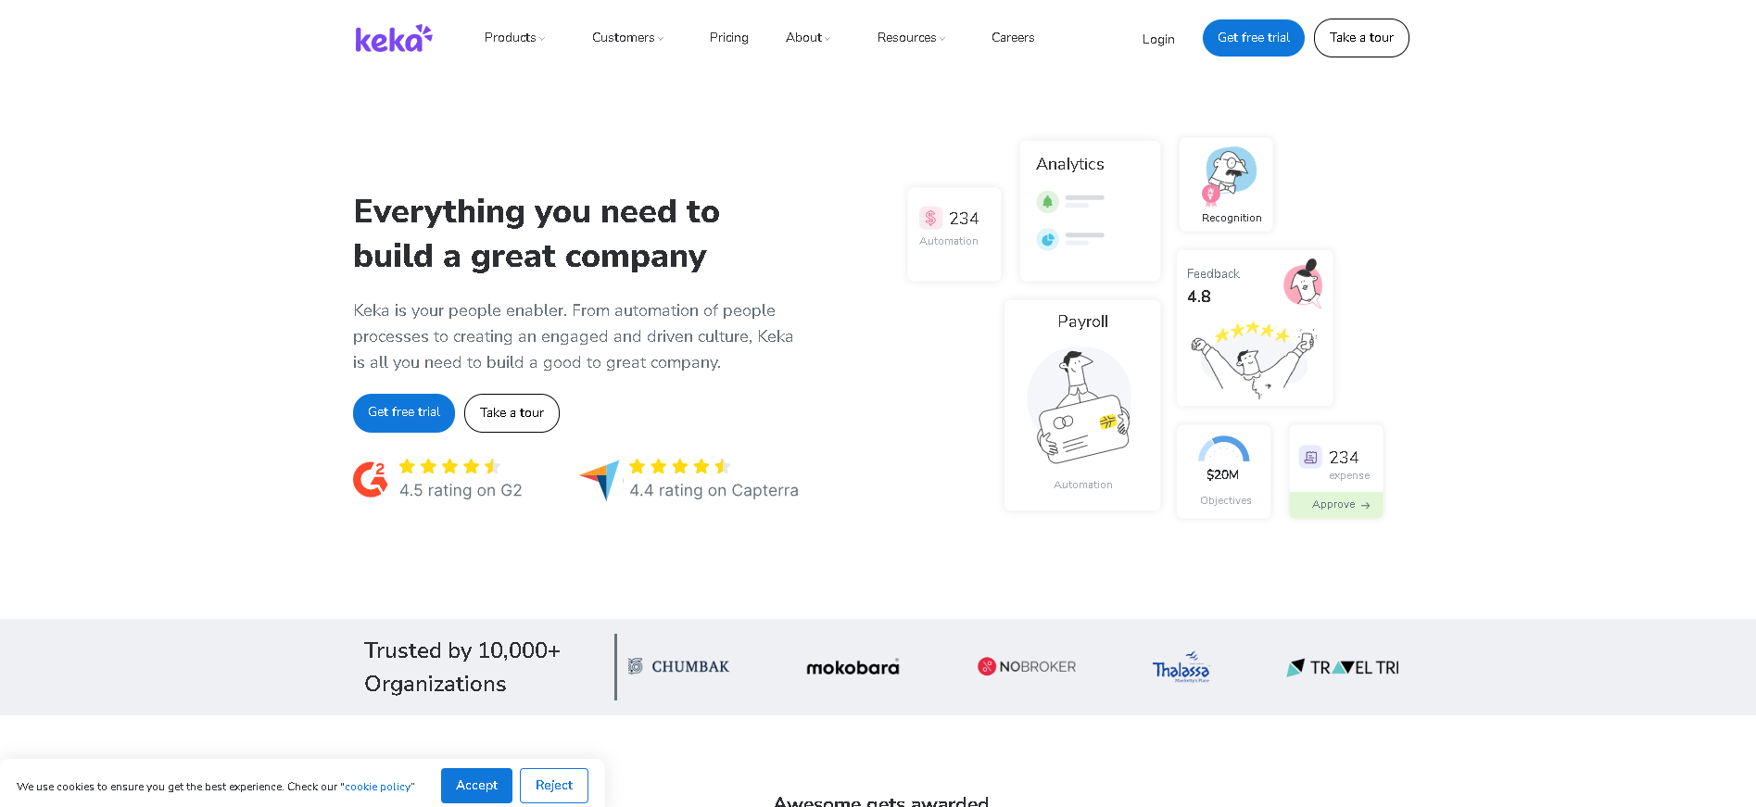Go to the Pricing page
The height and width of the screenshot is (807, 1756).
728,38
